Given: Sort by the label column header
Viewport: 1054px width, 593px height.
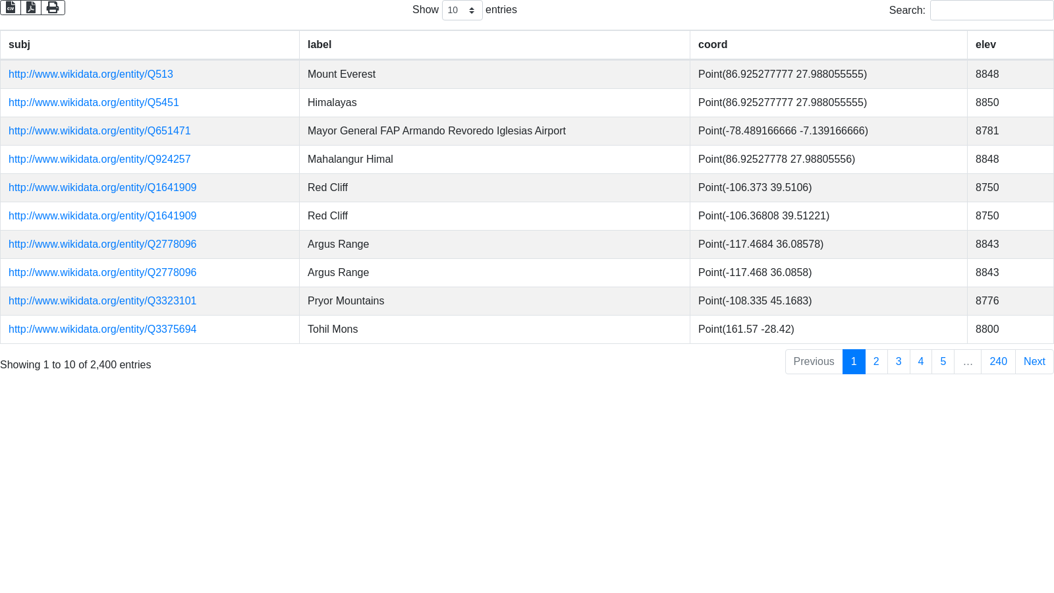Looking at the screenshot, I should click(x=319, y=45).
